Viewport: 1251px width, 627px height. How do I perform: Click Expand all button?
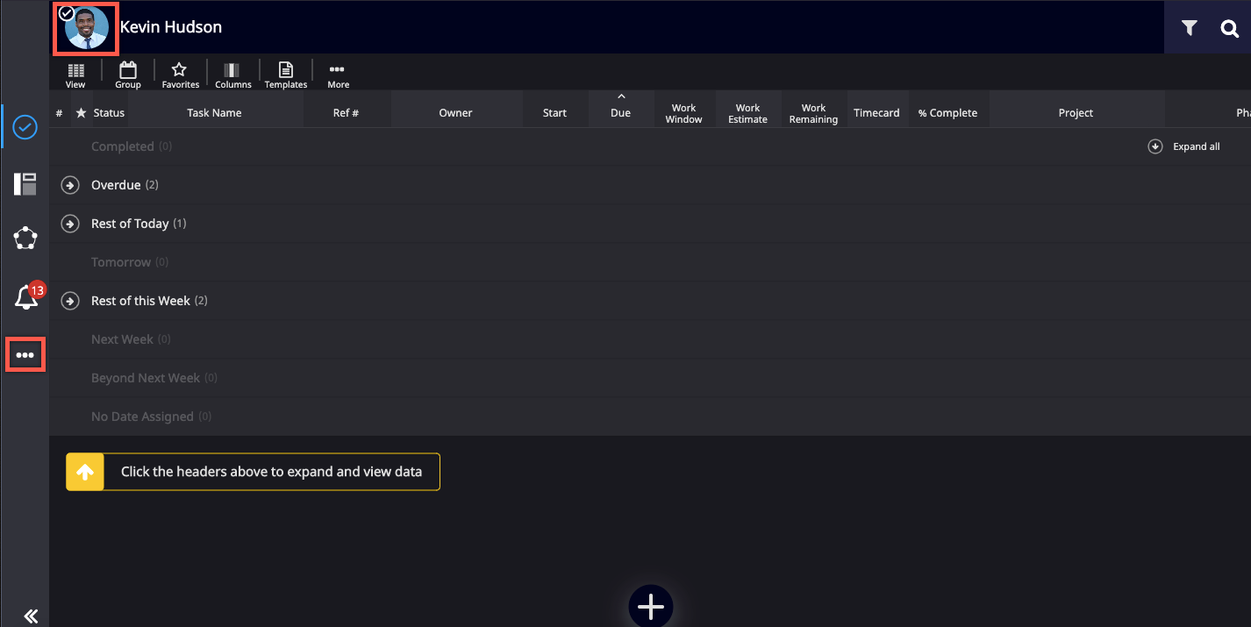pos(1184,146)
